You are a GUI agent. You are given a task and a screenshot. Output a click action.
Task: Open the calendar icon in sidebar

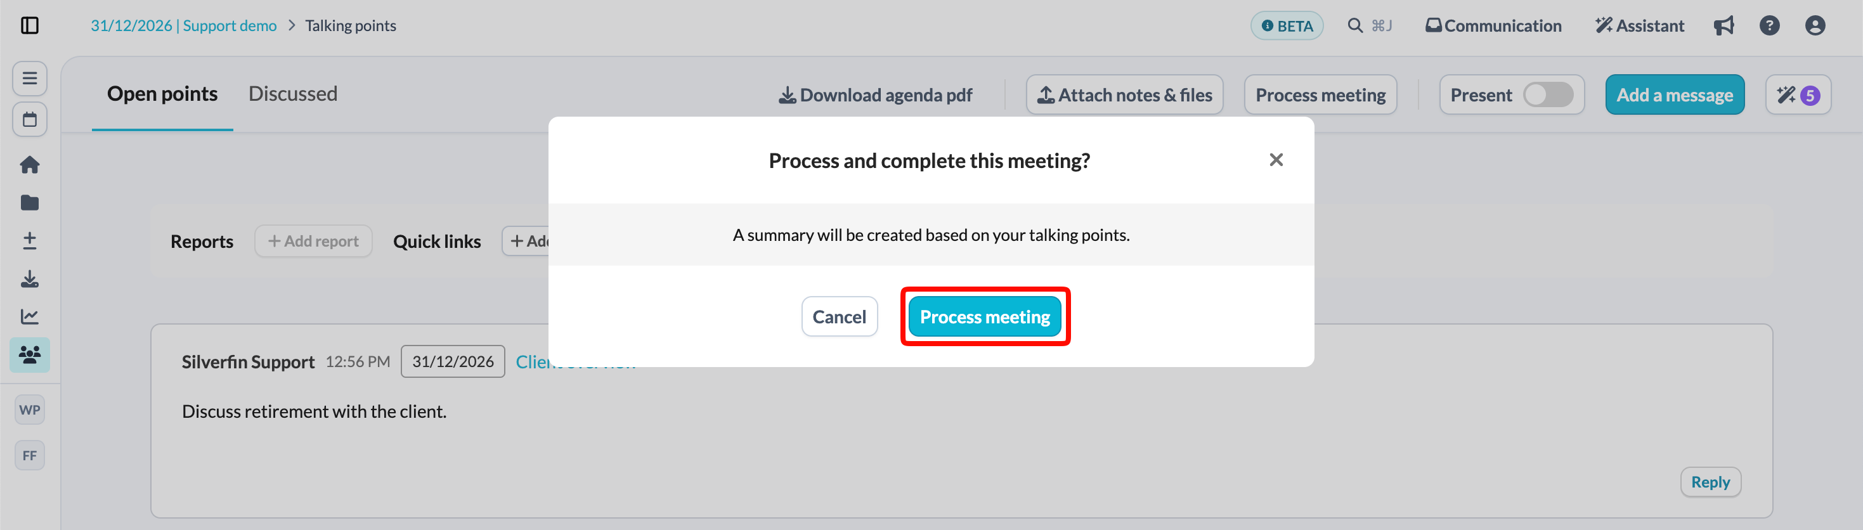click(x=30, y=119)
